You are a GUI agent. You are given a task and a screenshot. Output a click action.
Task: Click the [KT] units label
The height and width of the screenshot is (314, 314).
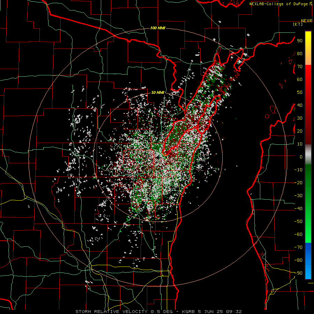pyautogui.click(x=298, y=24)
